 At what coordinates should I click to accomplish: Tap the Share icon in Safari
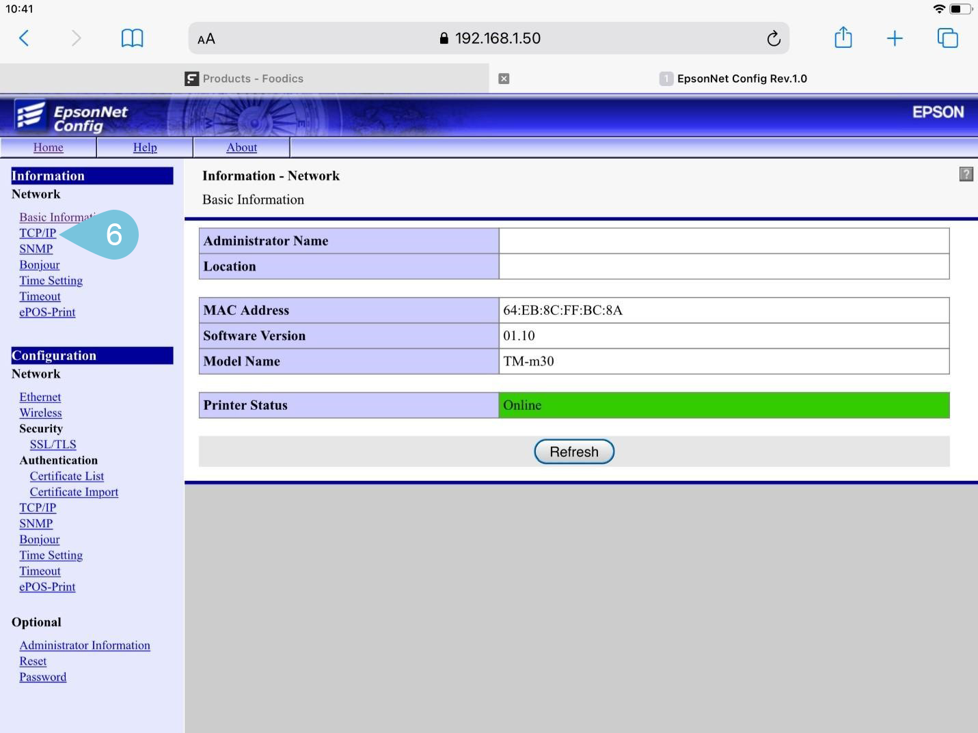(x=843, y=38)
